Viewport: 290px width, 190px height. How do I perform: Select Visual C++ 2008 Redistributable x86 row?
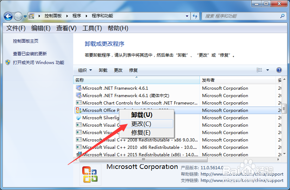click(x=177, y=140)
